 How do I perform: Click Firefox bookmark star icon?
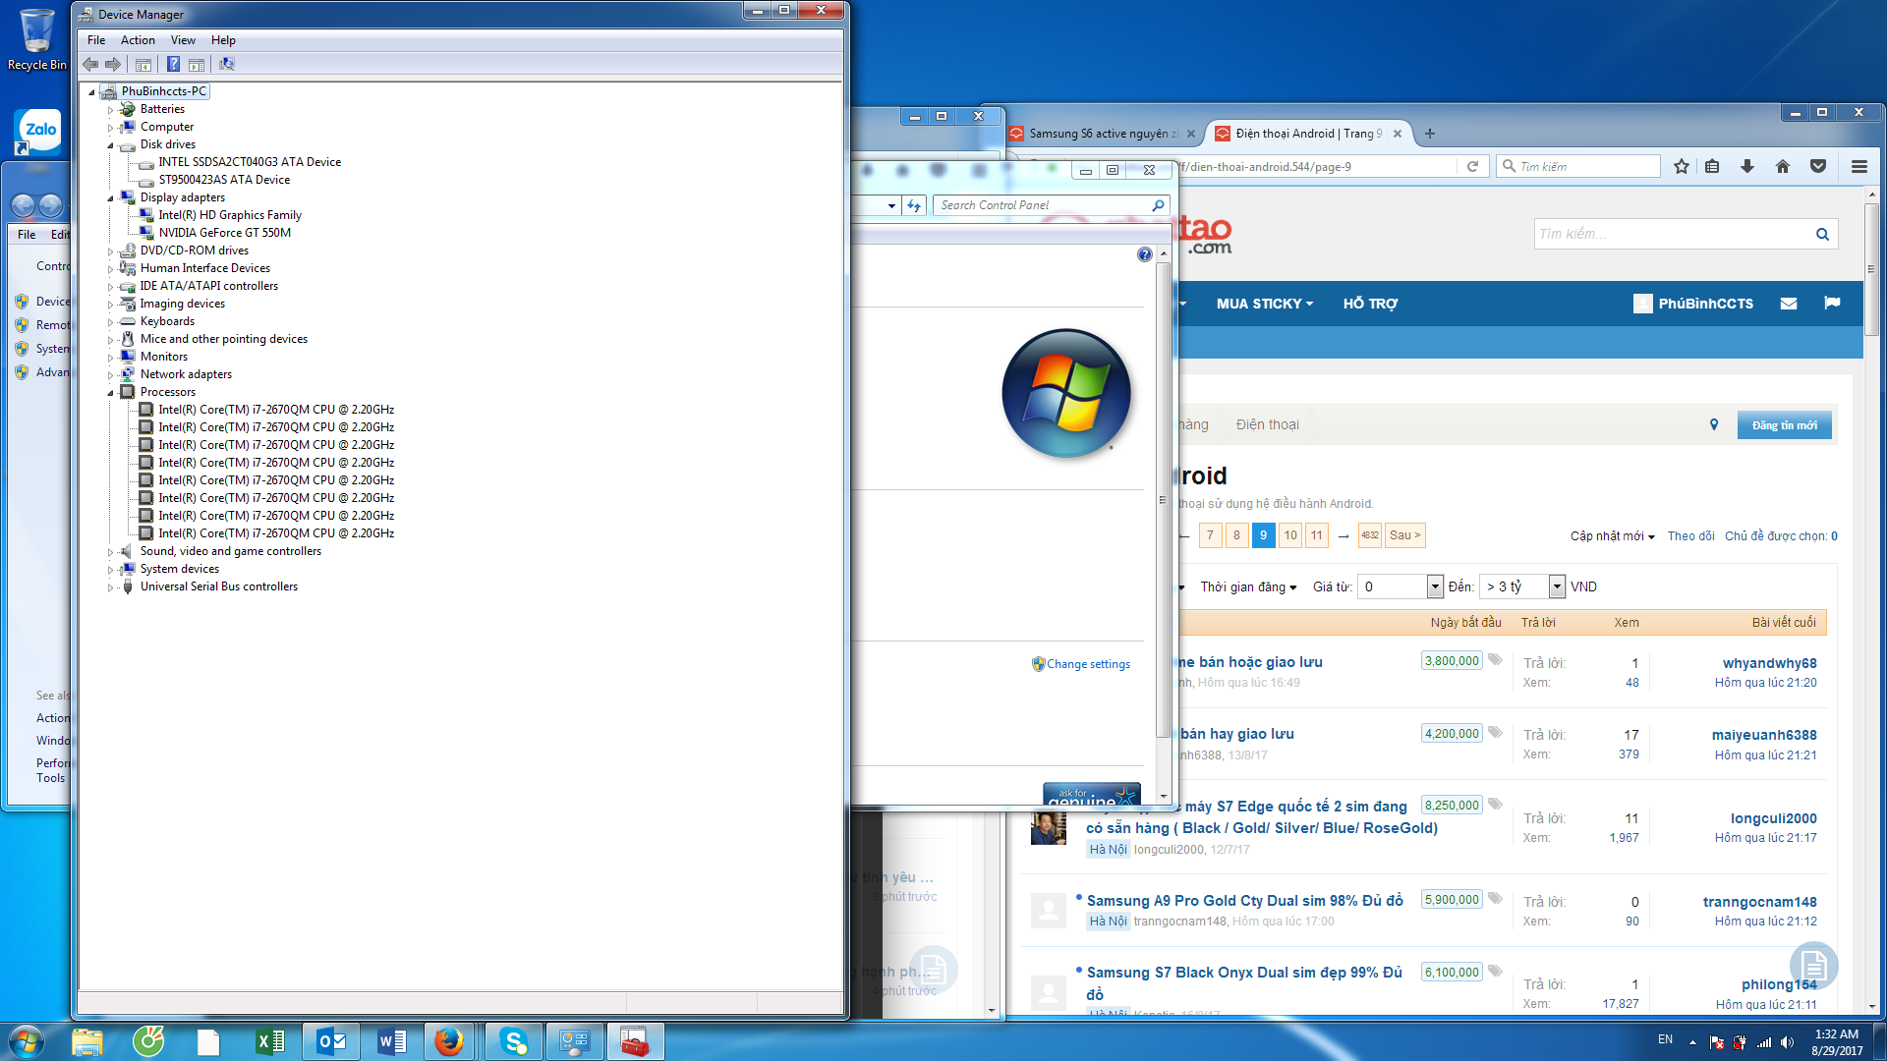[1682, 167]
